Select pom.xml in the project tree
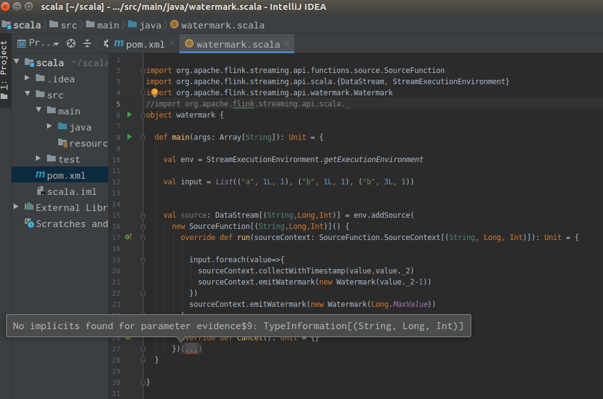Viewport: 603px width, 399px height. [61, 176]
